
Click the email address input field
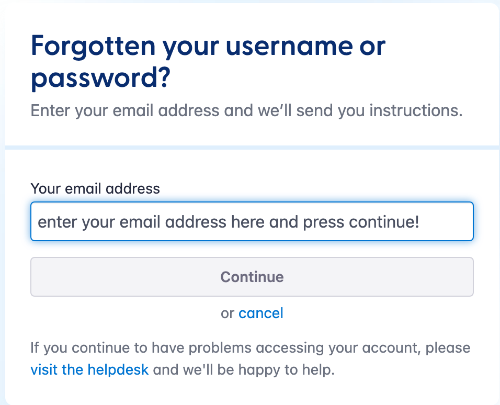pyautogui.click(x=252, y=222)
